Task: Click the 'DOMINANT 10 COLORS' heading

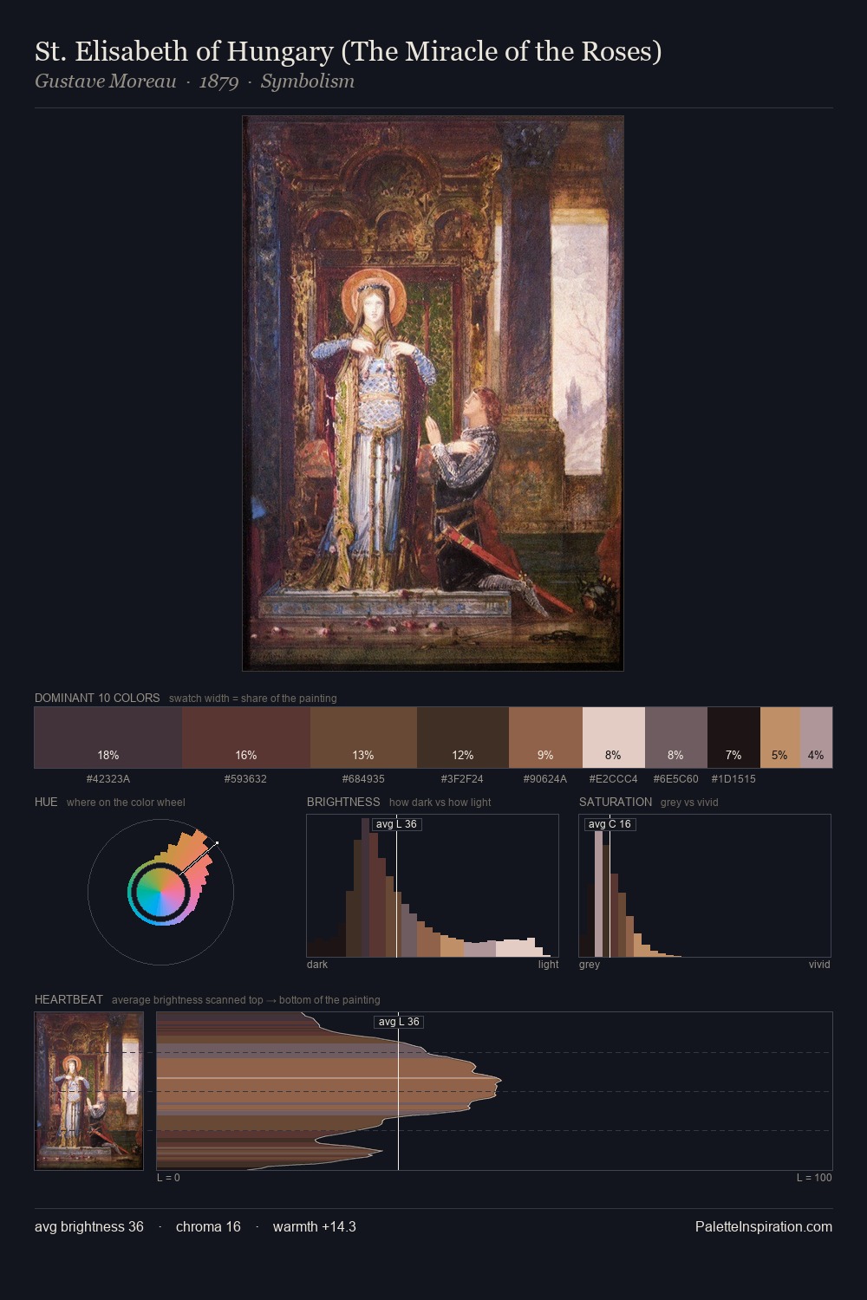Action: 97,698
